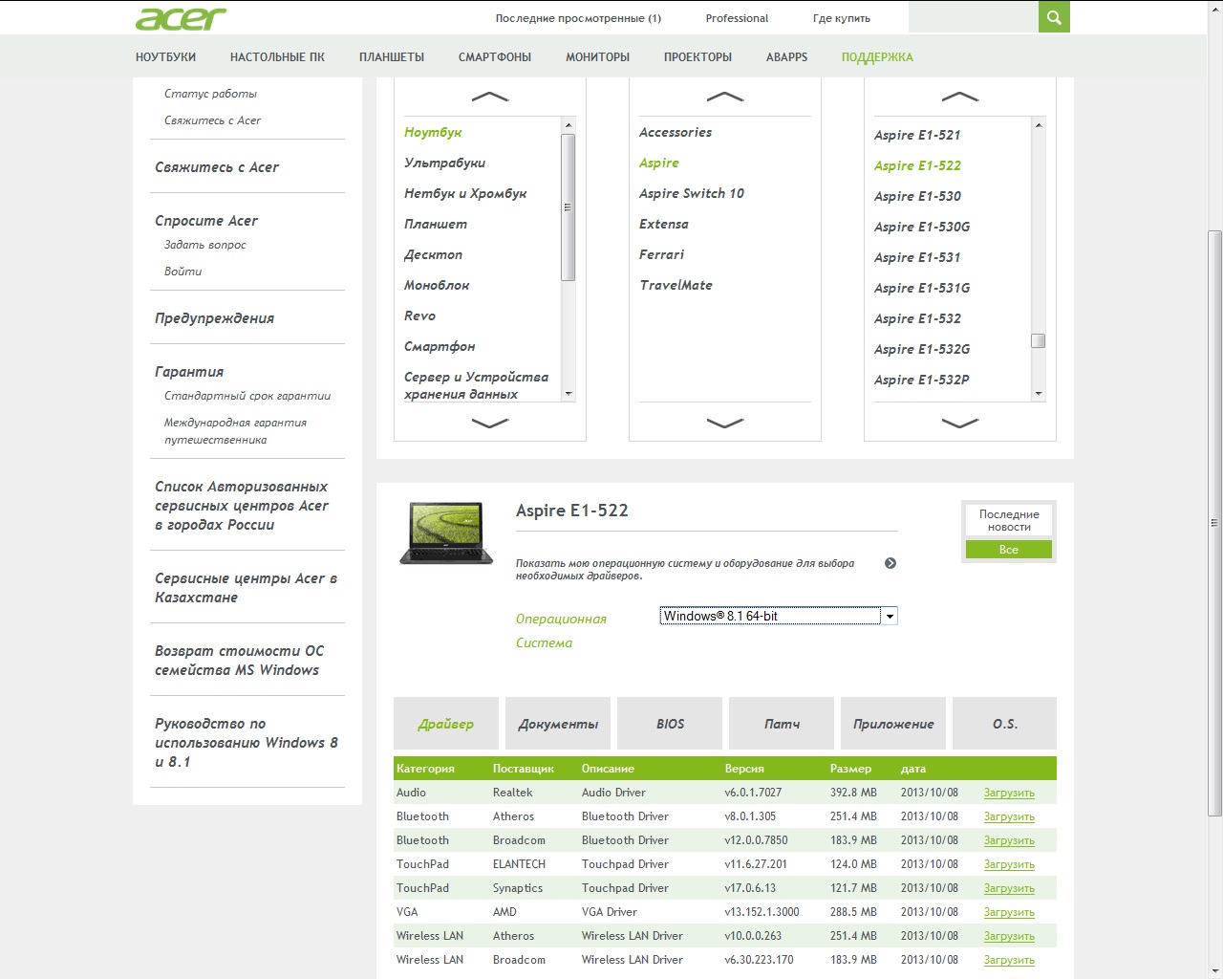Select Моноблок in the category list
The width and height of the screenshot is (1223, 979).
(437, 285)
